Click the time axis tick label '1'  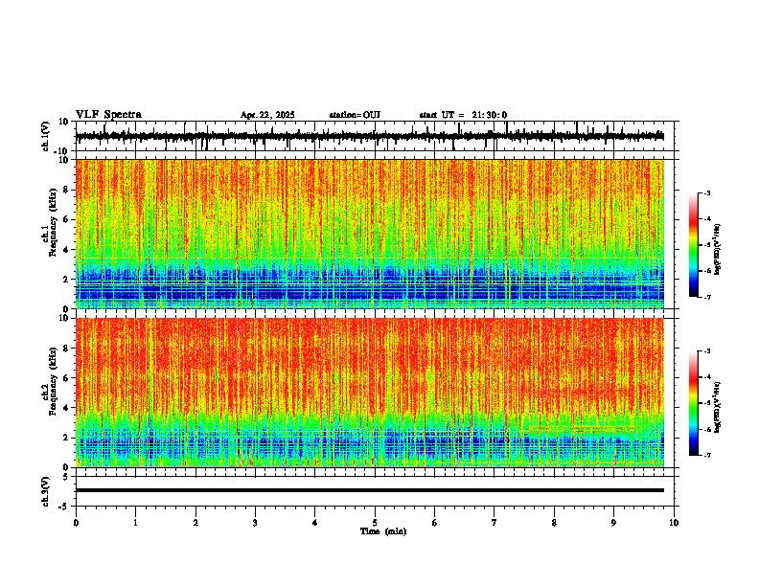pos(135,523)
